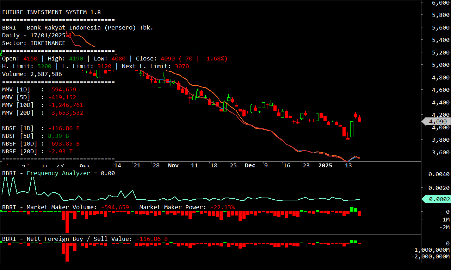Click the NBSF [20D] value -2.93 T

[x=60, y=151]
